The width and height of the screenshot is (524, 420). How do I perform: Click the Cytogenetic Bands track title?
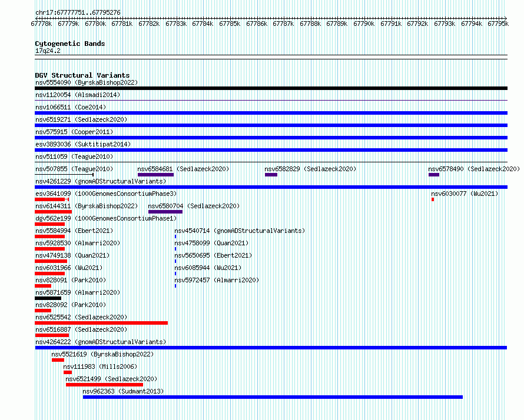coord(70,44)
